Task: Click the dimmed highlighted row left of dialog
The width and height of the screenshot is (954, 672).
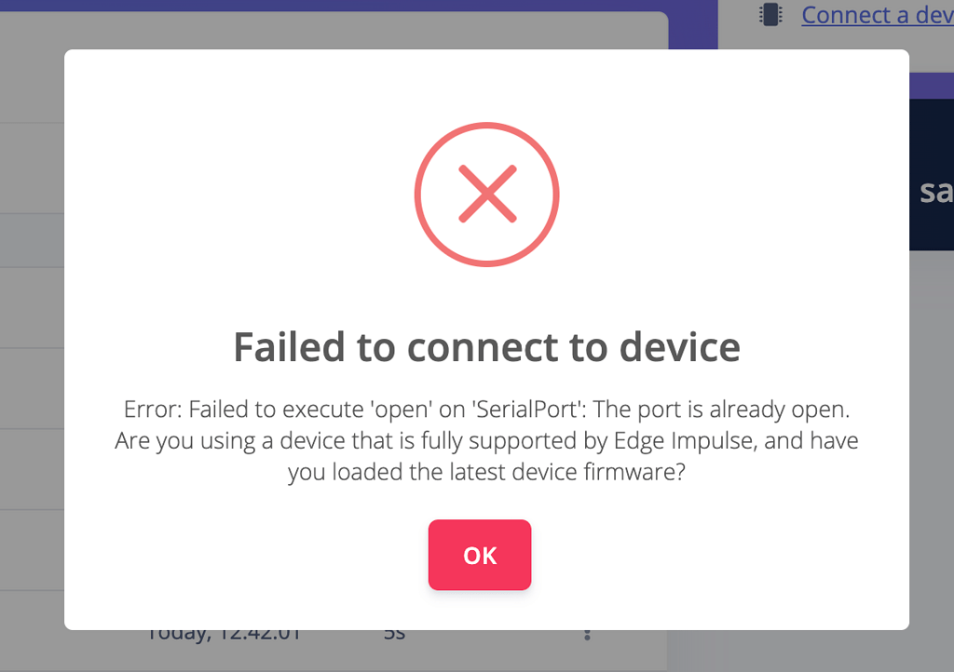Action: [x=32, y=240]
